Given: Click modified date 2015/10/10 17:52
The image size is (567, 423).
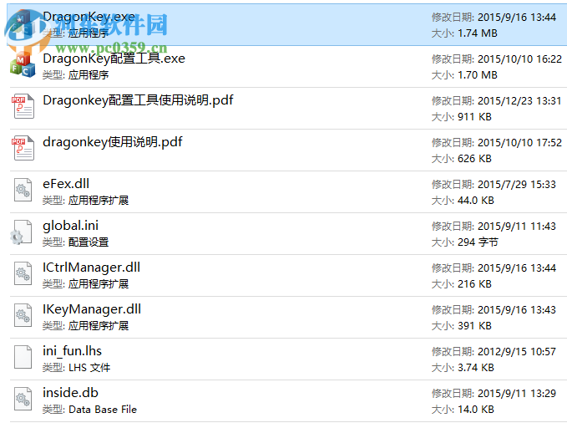Looking at the screenshot, I should click(x=519, y=143).
